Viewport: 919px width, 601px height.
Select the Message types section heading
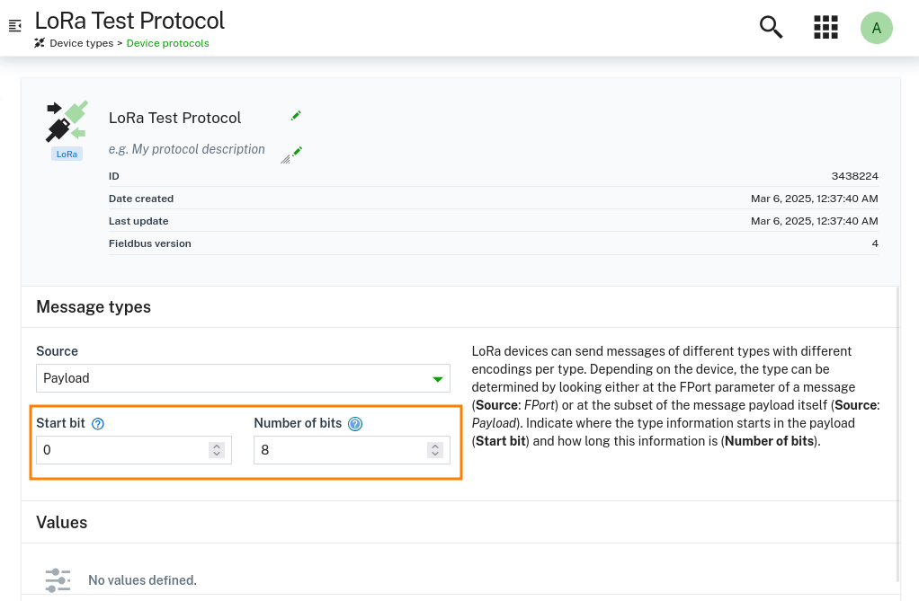tap(93, 306)
